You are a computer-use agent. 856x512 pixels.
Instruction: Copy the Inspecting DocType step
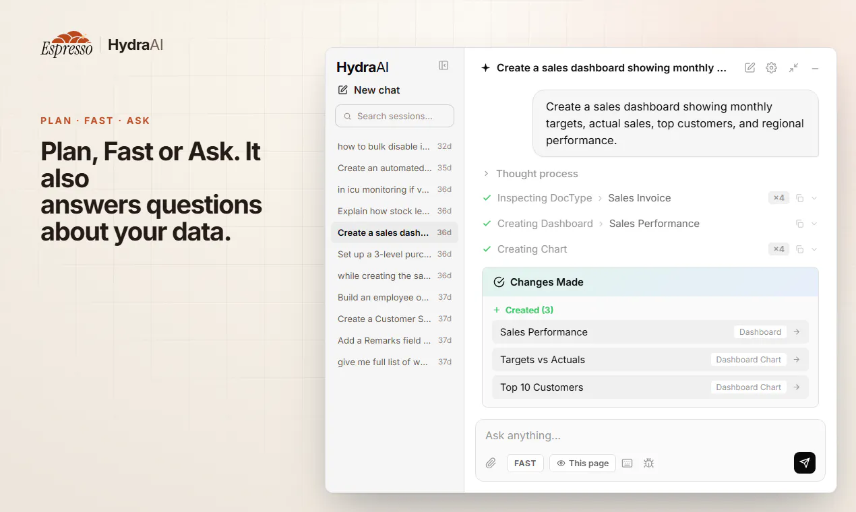(800, 198)
